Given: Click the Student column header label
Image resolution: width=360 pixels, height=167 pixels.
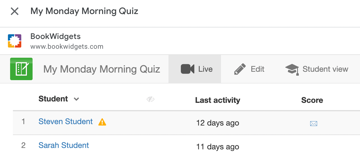Looking at the screenshot, I should (x=53, y=99).
